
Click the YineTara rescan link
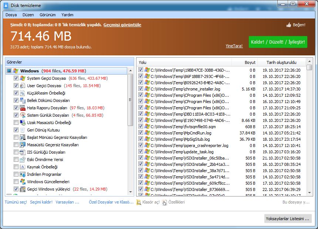point(234,46)
